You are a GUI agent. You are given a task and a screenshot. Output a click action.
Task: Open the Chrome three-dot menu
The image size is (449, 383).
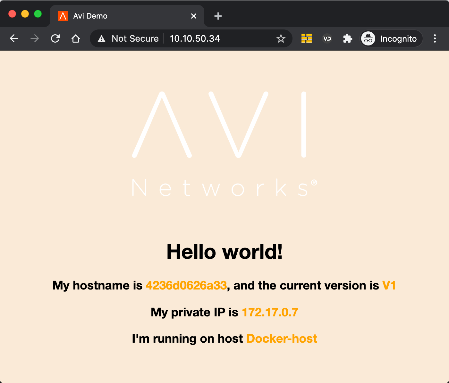click(435, 39)
